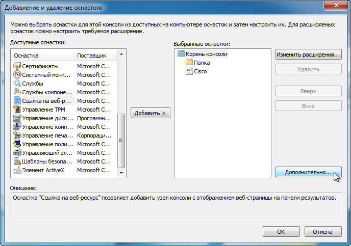351x246 pixels.
Task: Select the Службы компонентов icon
Action: (17, 92)
